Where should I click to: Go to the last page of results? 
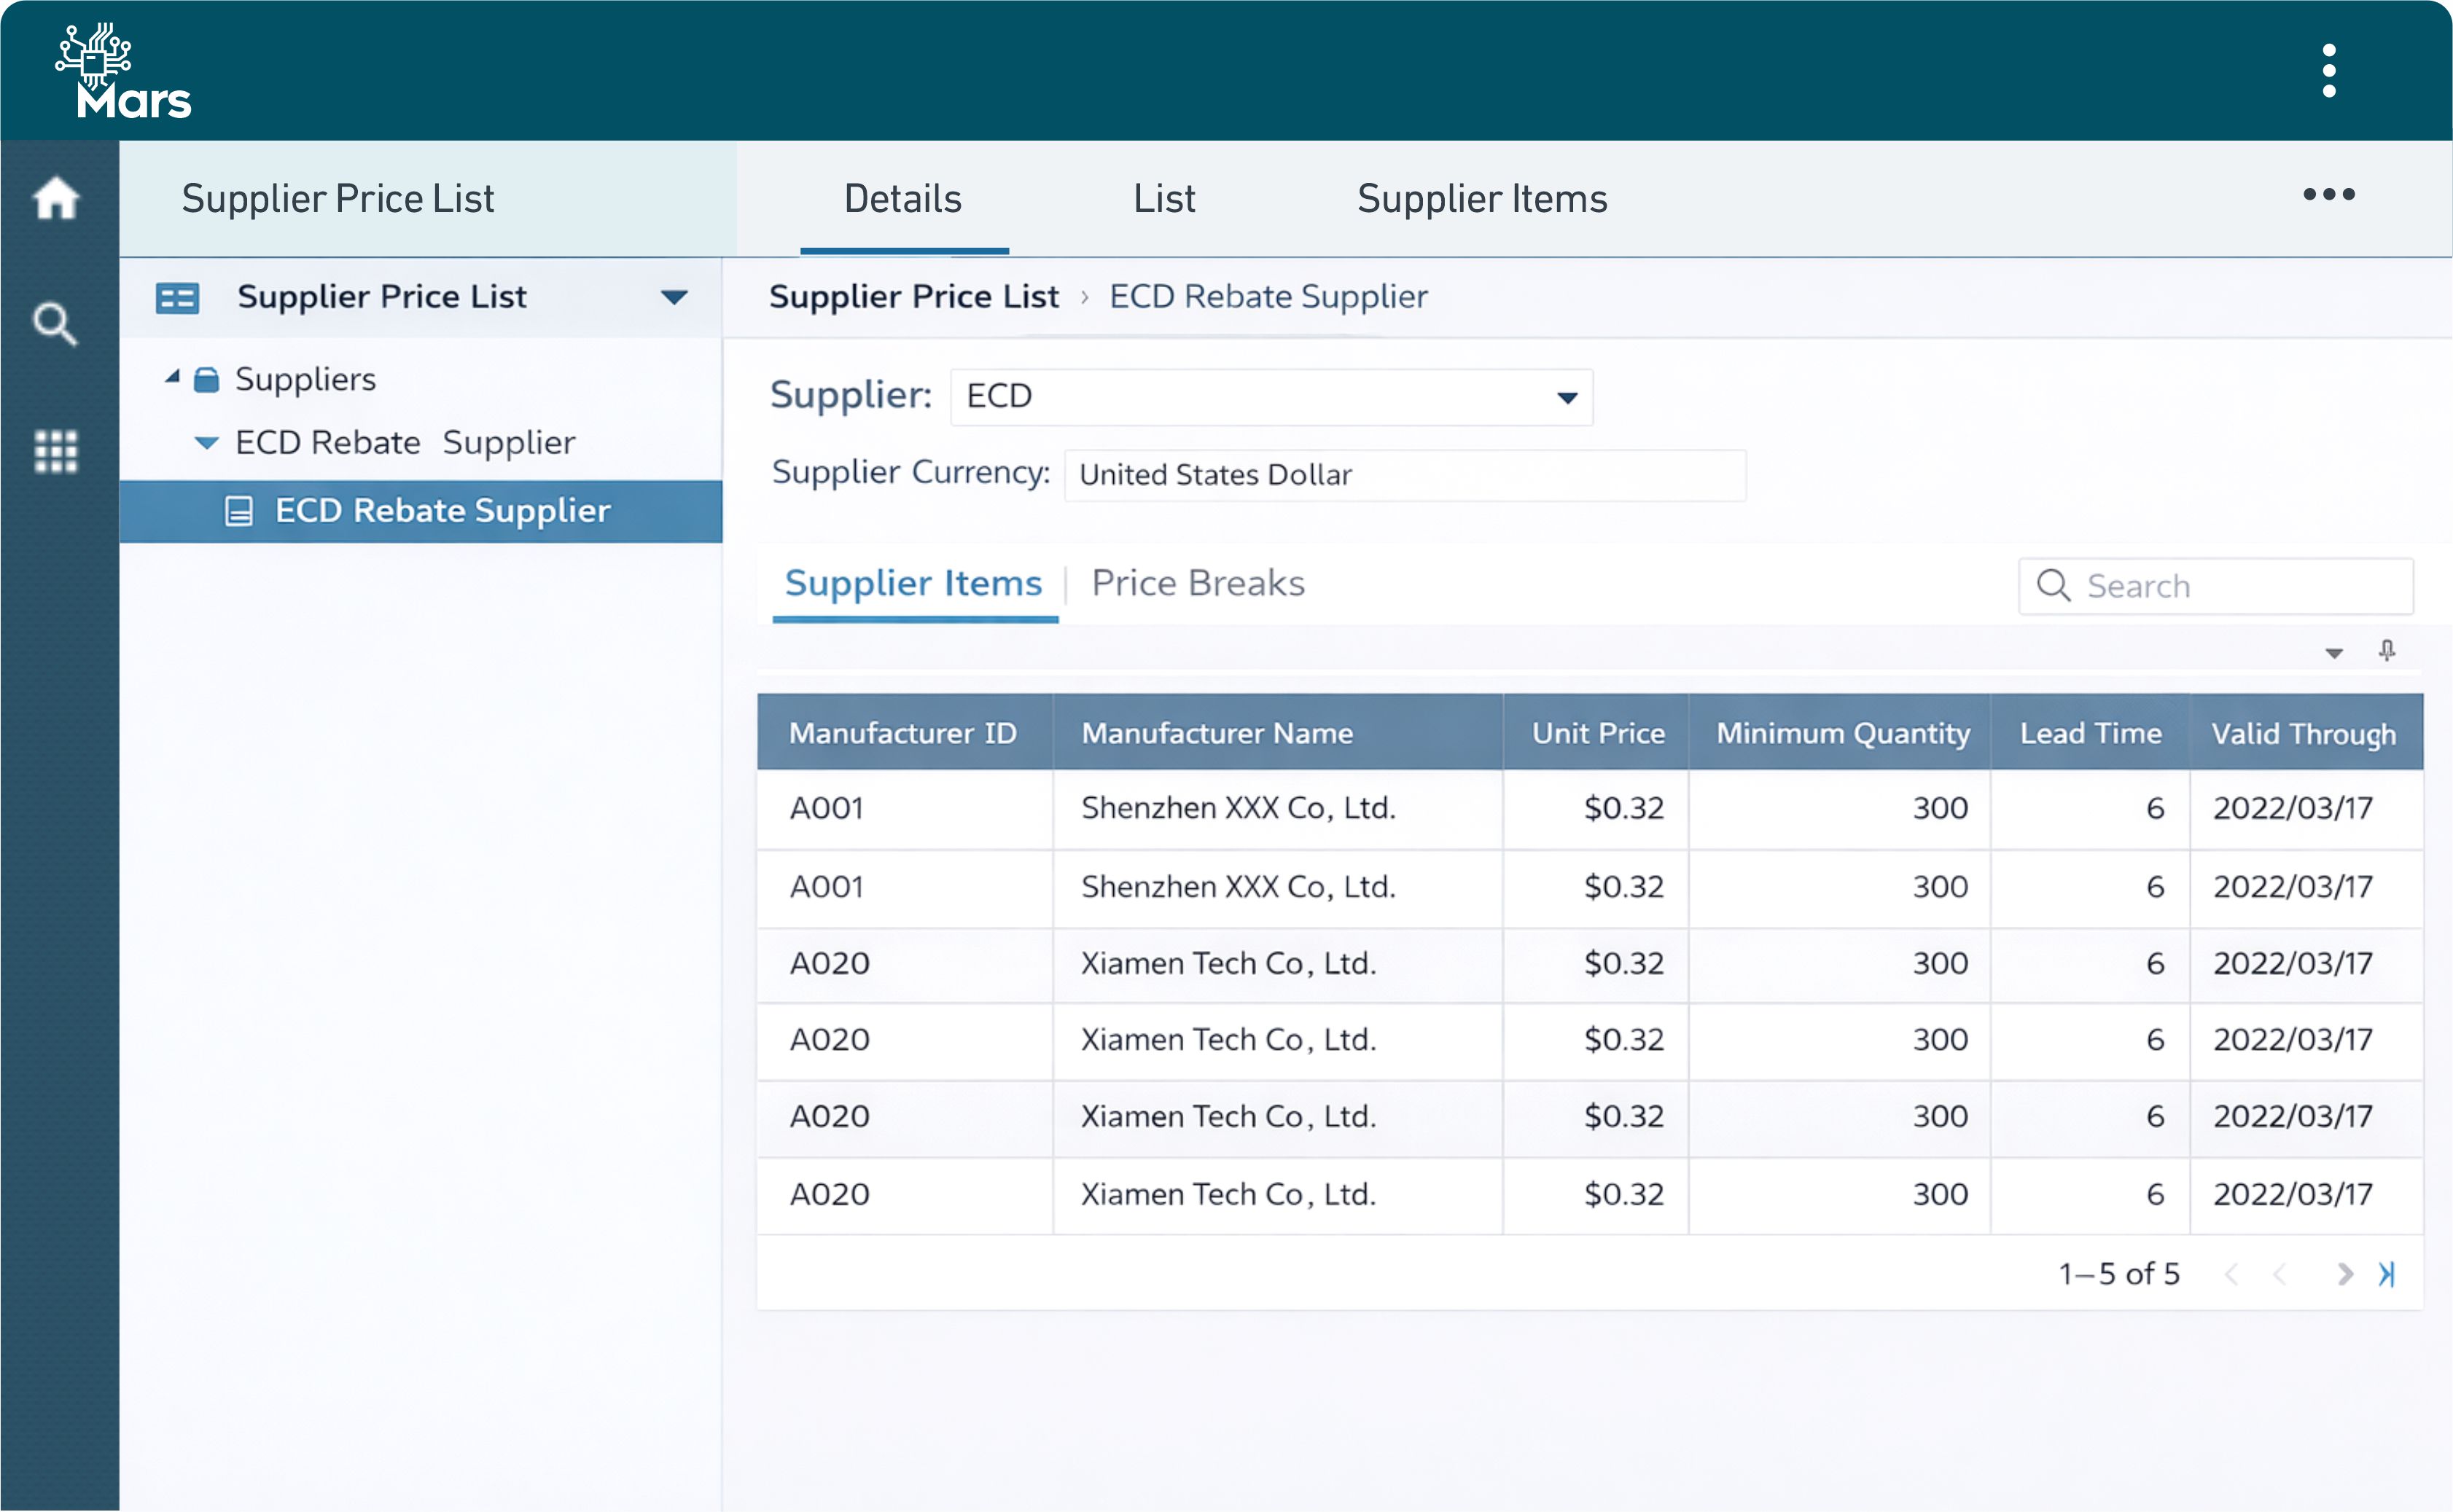tap(2387, 1274)
